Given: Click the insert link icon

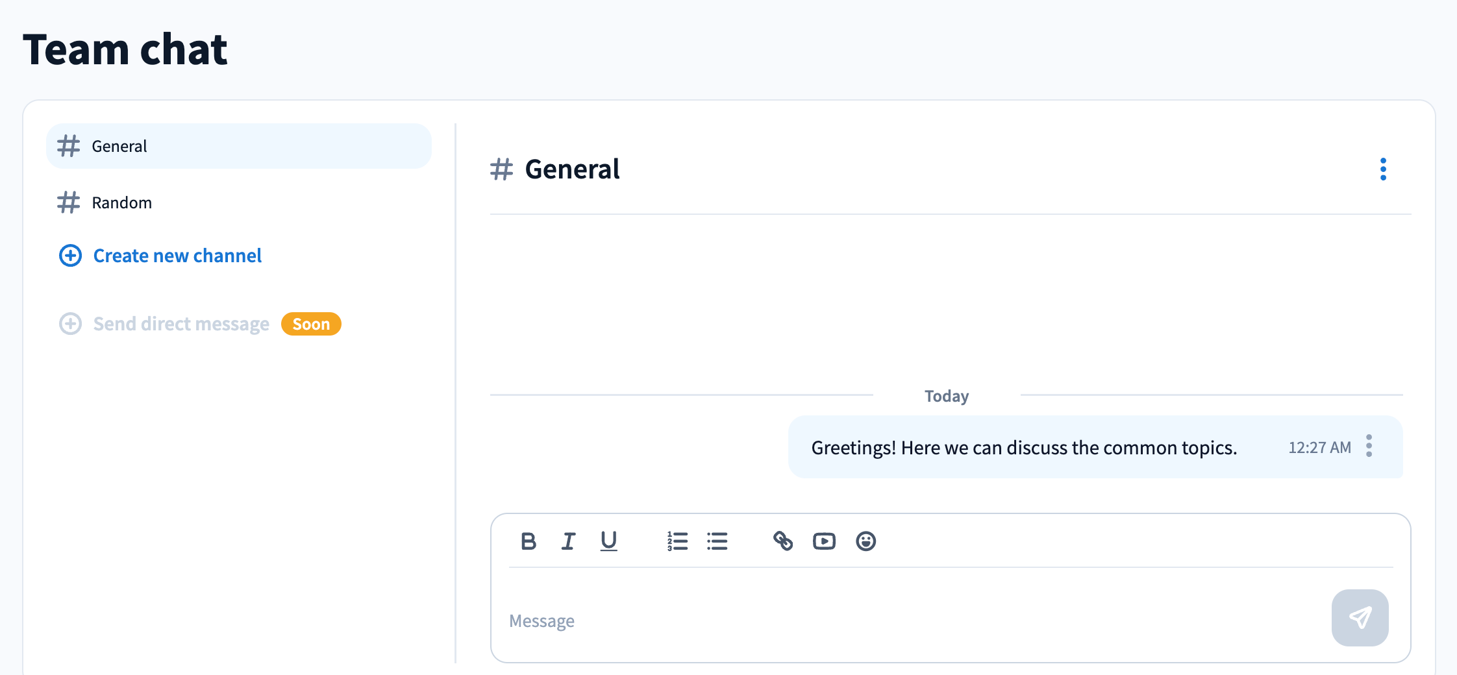Looking at the screenshot, I should [x=783, y=541].
